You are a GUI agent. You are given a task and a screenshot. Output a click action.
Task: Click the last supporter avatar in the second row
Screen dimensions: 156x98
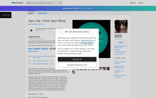coord(74,72)
